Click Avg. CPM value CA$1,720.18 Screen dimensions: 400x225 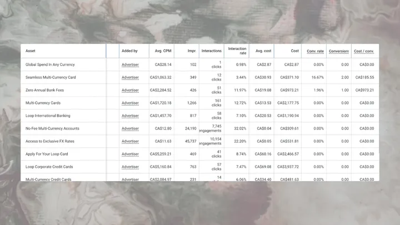click(x=161, y=103)
